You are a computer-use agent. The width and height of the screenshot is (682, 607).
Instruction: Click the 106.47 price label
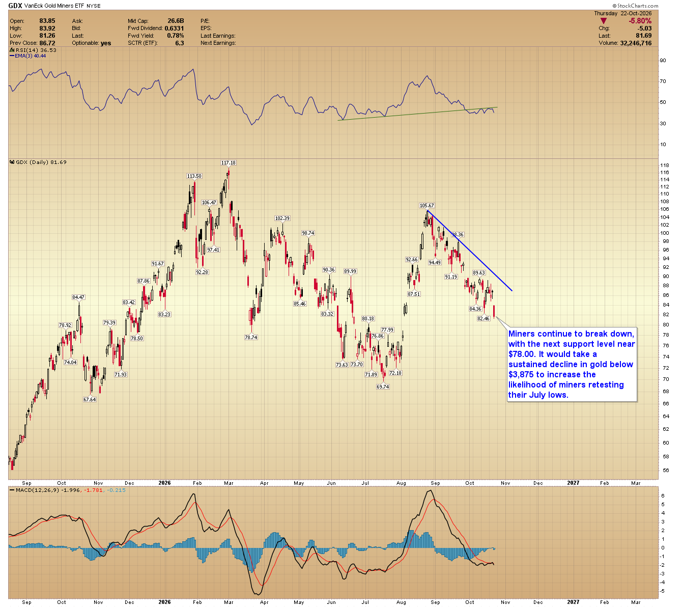[x=209, y=203]
